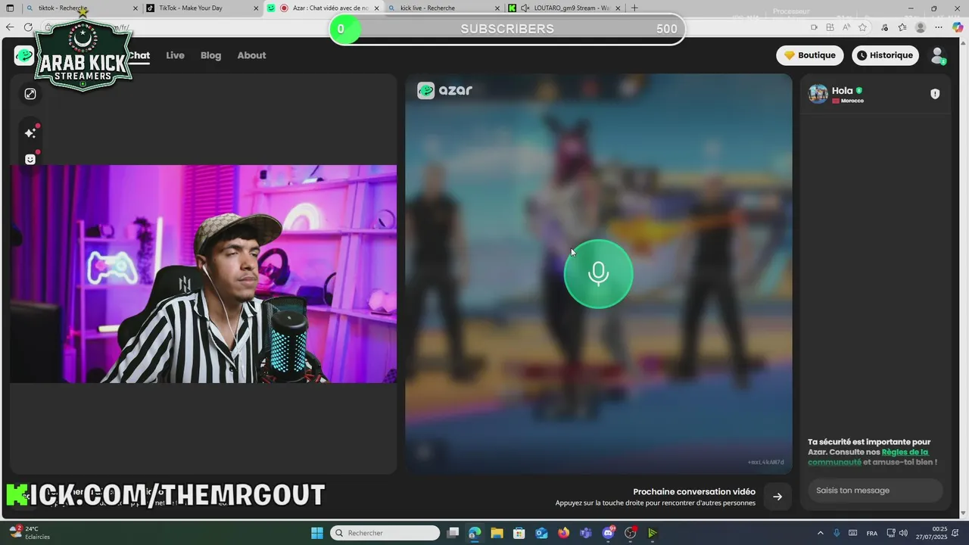Viewport: 969px width, 545px height.
Task: Open the Historique history button
Action: point(885,55)
